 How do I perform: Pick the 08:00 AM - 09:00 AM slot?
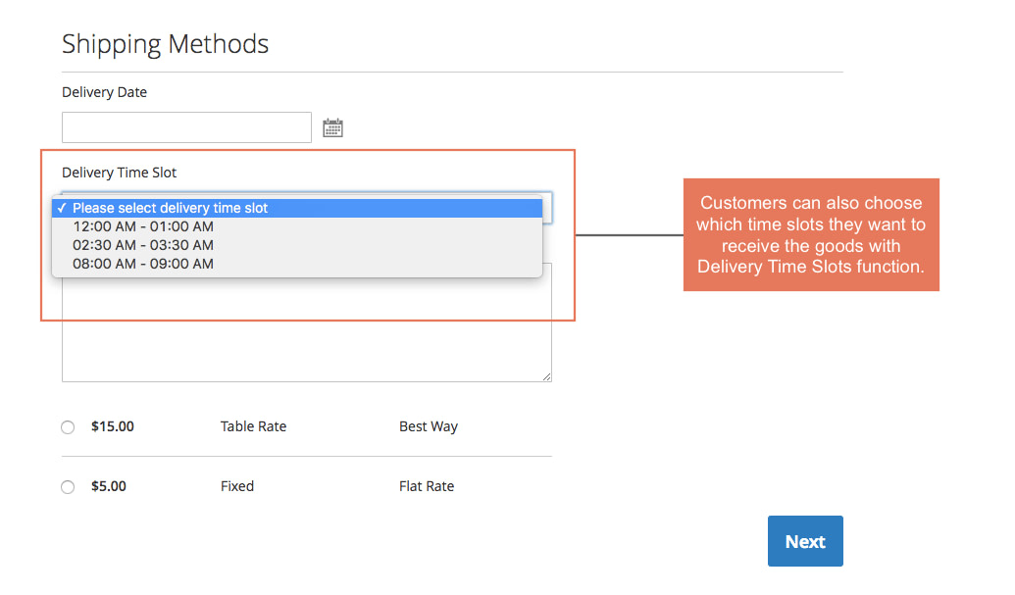143,264
